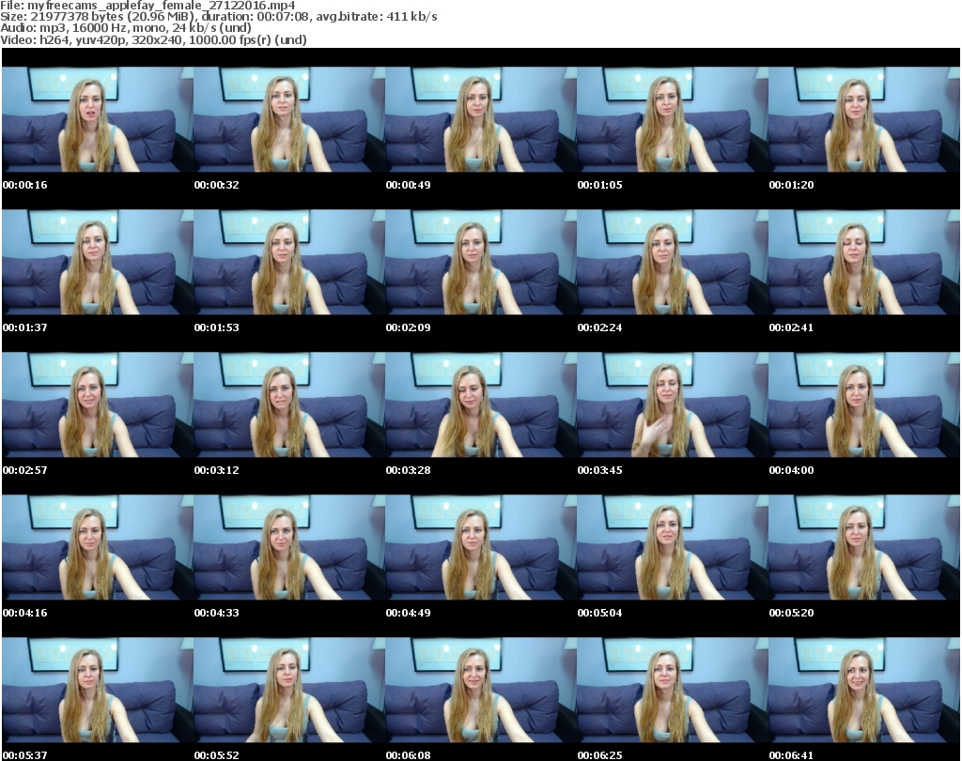Screen dimensions: 962x761
Task: Click the video frame thumbnail timestamped 00:05:20
Action: click(864, 547)
